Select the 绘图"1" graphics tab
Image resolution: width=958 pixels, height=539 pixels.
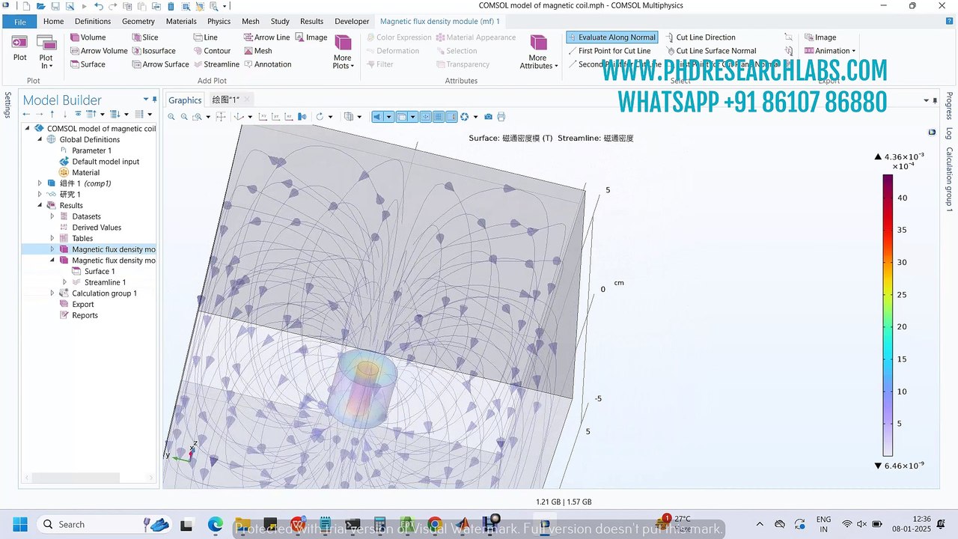pyautogui.click(x=225, y=100)
